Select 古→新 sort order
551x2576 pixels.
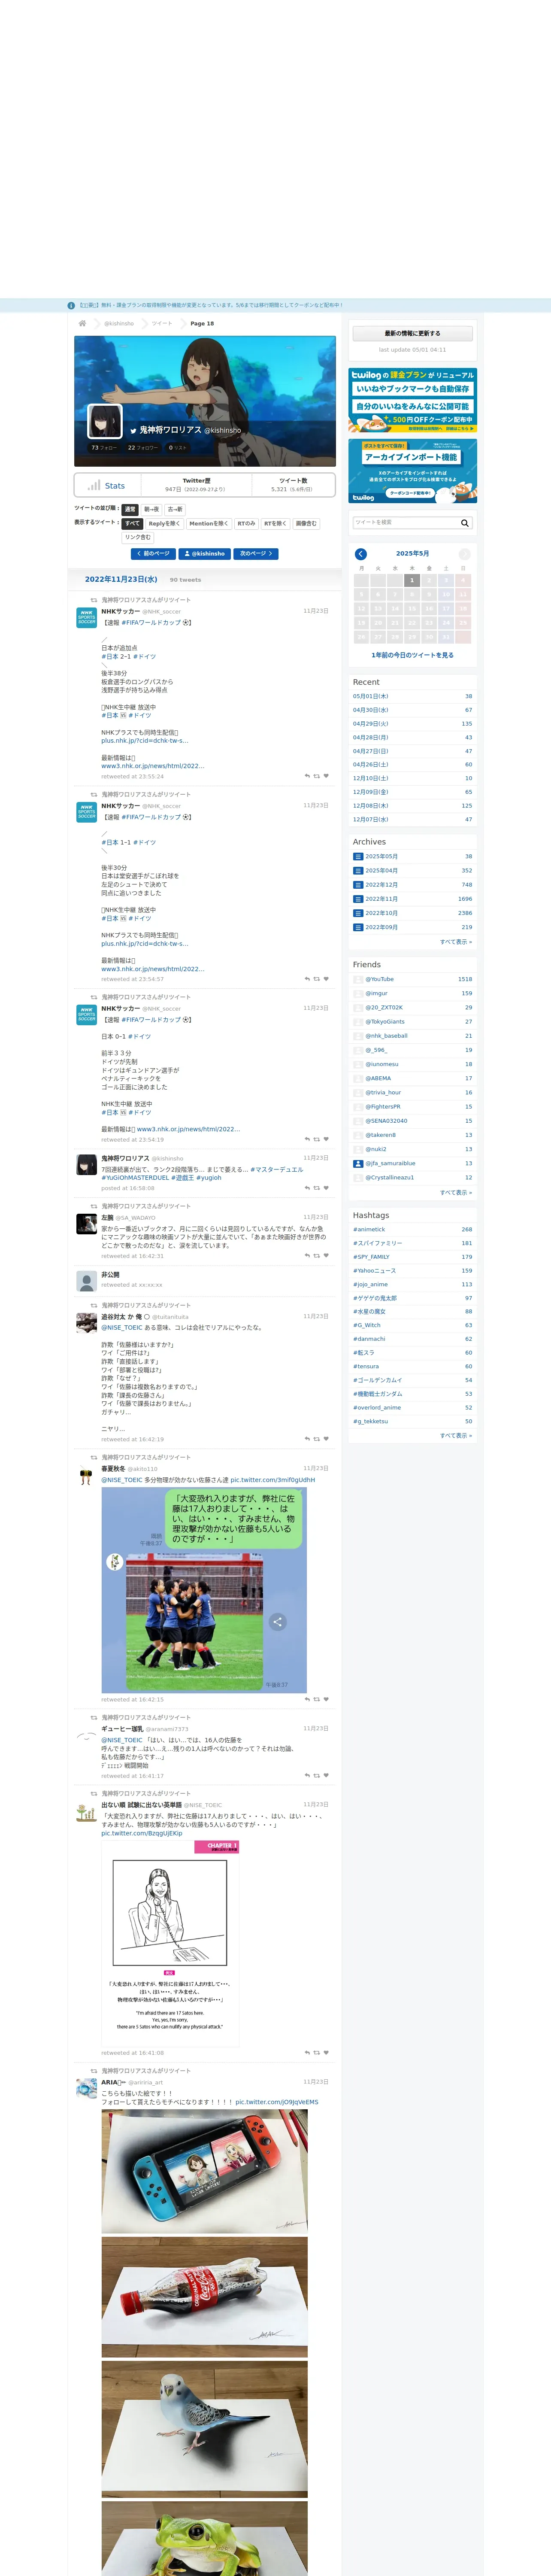175,509
